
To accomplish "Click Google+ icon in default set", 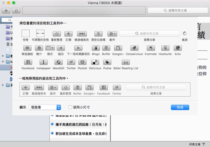I will (89, 88).
